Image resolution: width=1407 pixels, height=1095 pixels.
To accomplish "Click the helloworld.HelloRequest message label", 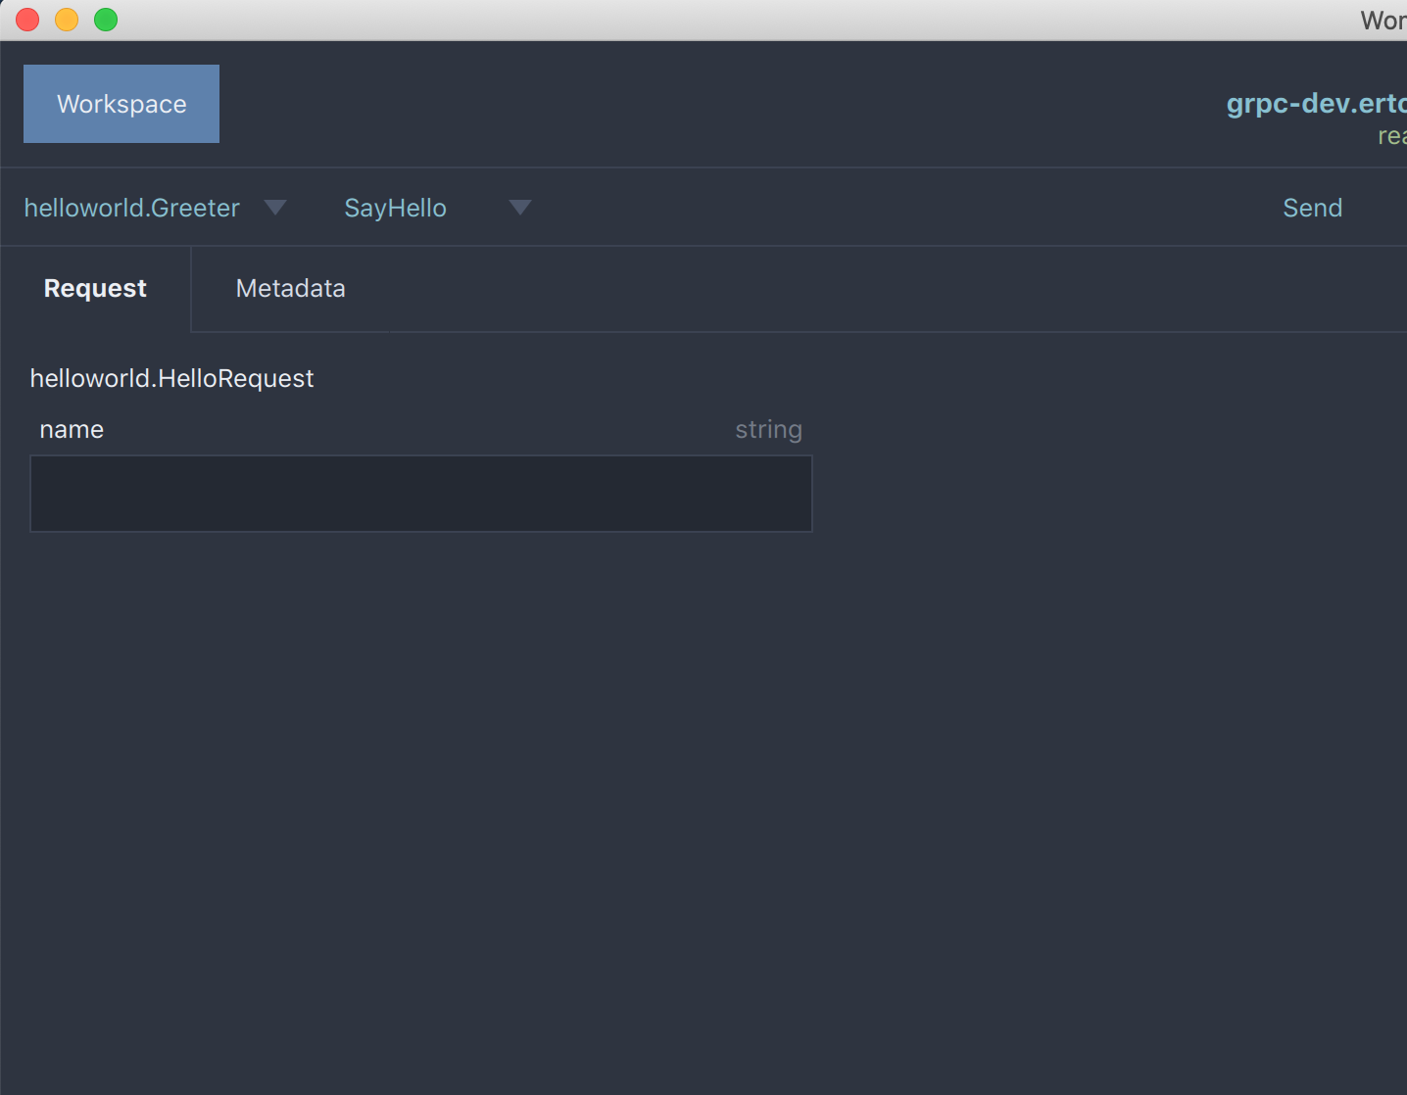I will click(x=171, y=379).
